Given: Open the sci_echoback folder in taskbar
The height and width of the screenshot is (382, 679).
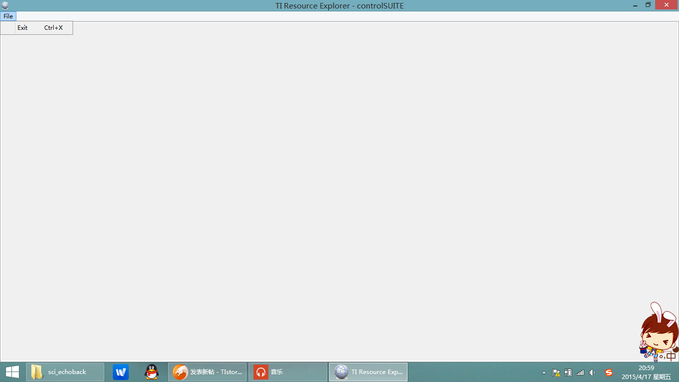Looking at the screenshot, I should 65,372.
